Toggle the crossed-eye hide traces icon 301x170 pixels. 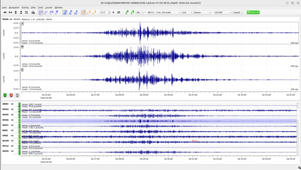[x=119, y=12]
